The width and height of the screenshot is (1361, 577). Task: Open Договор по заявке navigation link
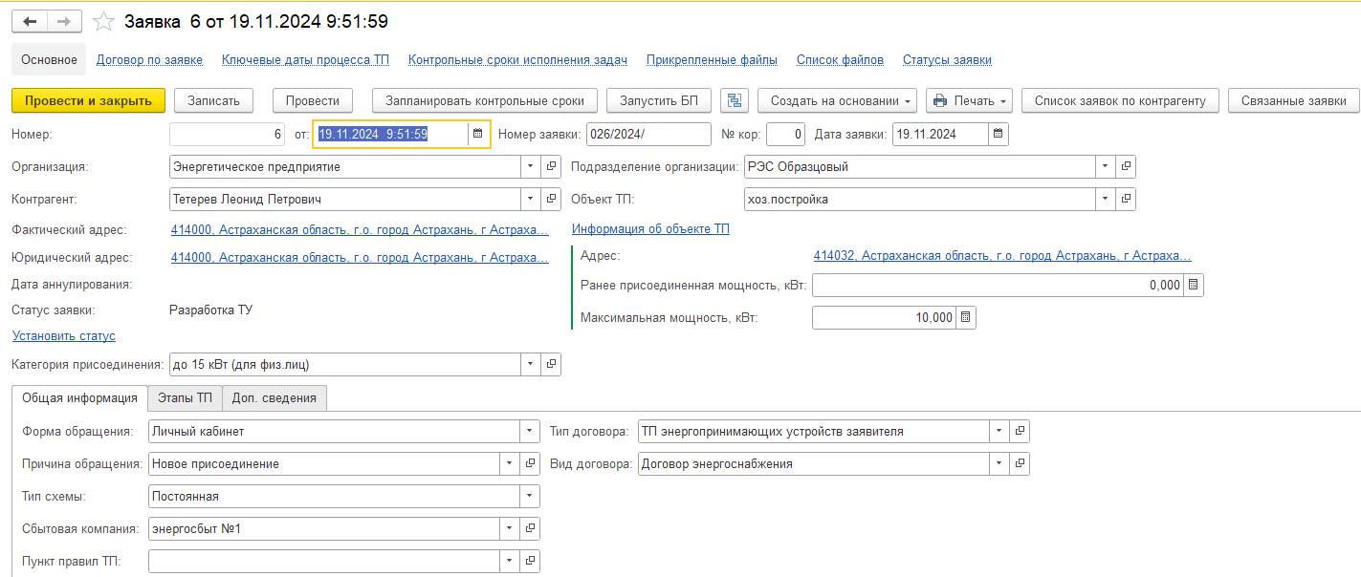tap(149, 59)
